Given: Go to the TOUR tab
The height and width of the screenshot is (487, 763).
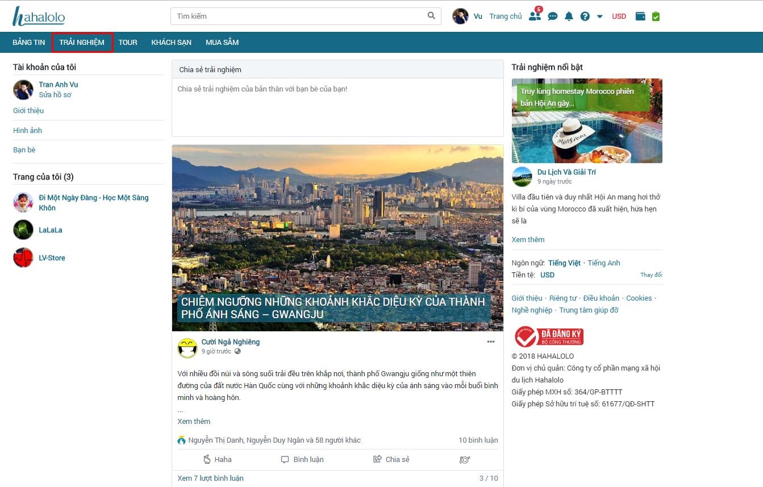Looking at the screenshot, I should click(128, 43).
